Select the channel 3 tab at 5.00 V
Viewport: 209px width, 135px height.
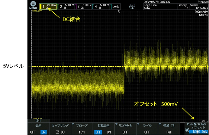click(83, 7)
